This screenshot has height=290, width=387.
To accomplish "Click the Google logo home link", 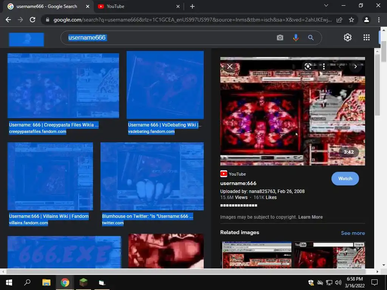I will 26,39.
